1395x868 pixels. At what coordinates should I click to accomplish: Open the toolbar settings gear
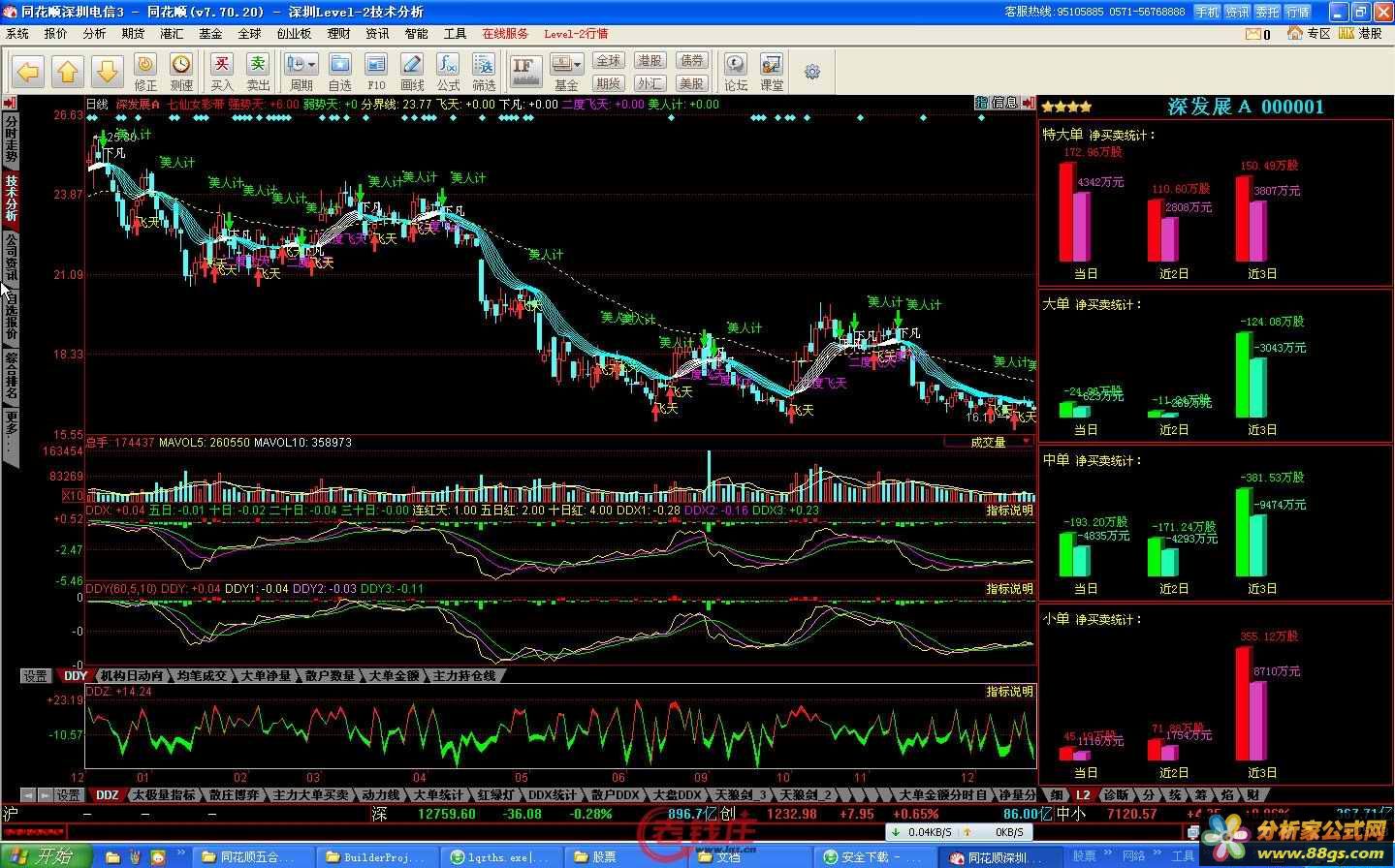pyautogui.click(x=812, y=72)
